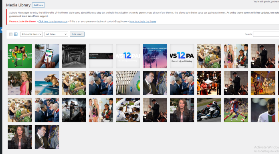
Task: Click the Bulk select button
Action: coord(77,34)
